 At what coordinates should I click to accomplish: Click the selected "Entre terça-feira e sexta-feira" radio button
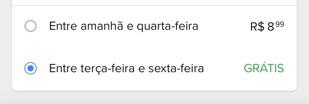click(31, 69)
